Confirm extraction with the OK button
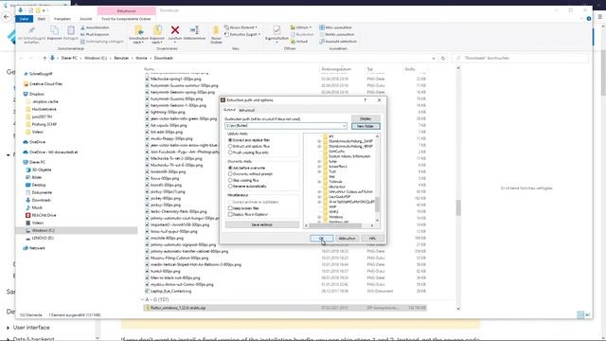 coord(321,238)
